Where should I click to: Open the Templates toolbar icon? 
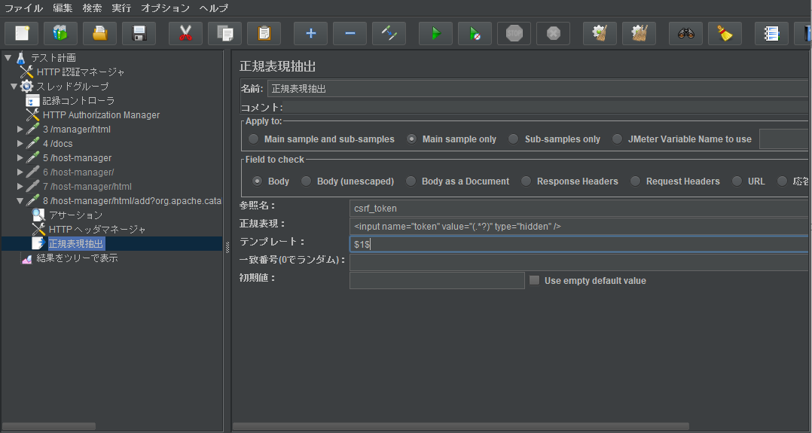point(60,34)
